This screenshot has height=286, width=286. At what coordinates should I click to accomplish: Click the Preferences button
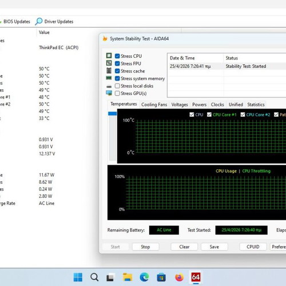(279, 247)
